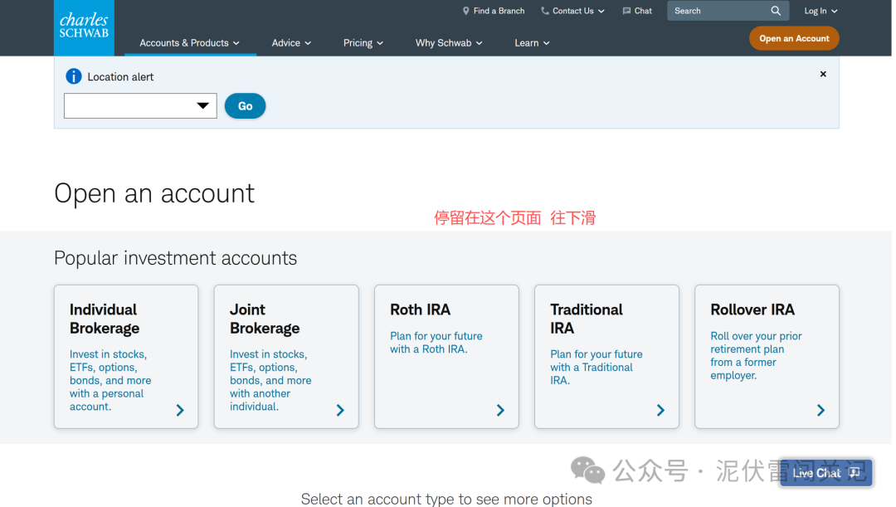Select the Joint Brokerage heading
Screen dimensions: 896x507
[265, 319]
